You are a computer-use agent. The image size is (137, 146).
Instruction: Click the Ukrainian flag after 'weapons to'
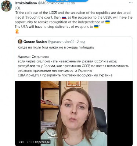click(x=96, y=27)
